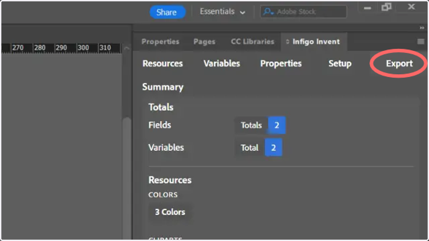Open the Infigo Properties section

tap(281, 64)
